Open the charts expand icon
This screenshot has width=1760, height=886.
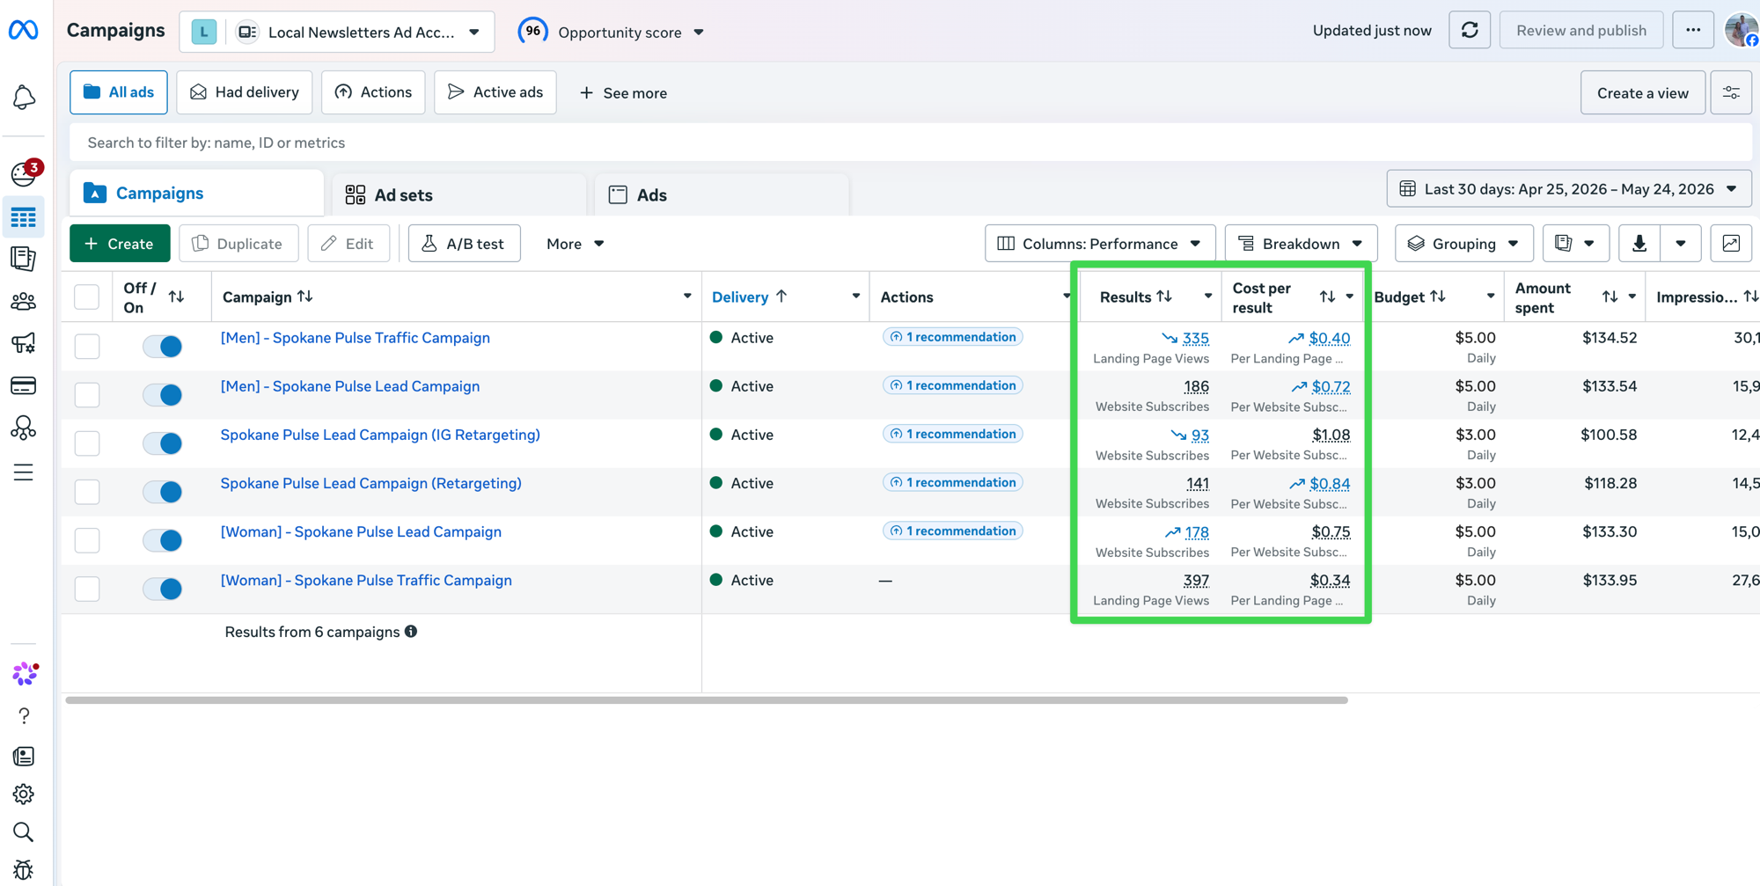coord(1731,244)
